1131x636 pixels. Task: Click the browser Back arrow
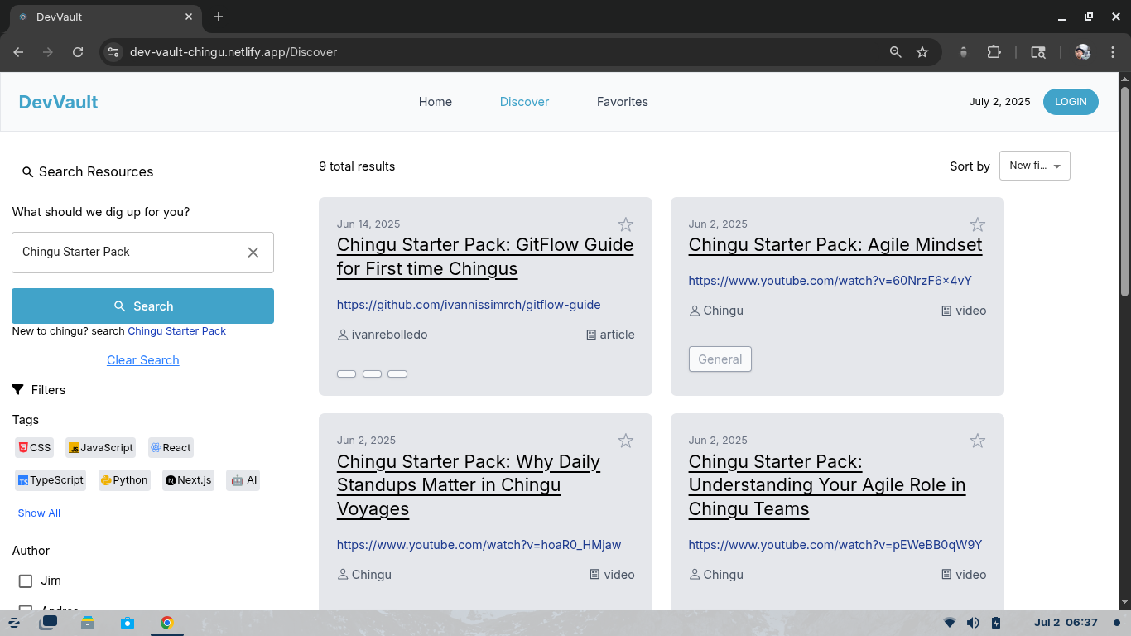18,52
